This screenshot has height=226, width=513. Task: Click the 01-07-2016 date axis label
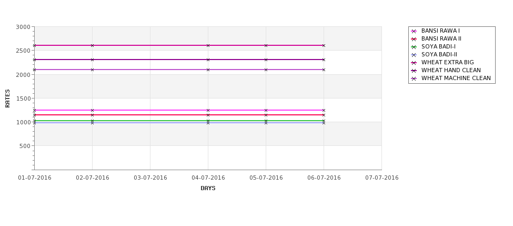(35, 178)
